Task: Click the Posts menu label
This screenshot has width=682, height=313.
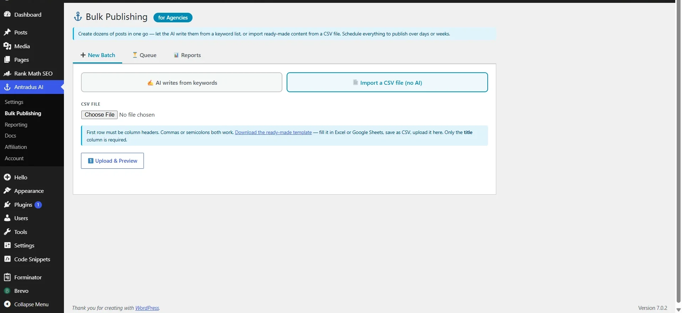Action: pos(21,32)
